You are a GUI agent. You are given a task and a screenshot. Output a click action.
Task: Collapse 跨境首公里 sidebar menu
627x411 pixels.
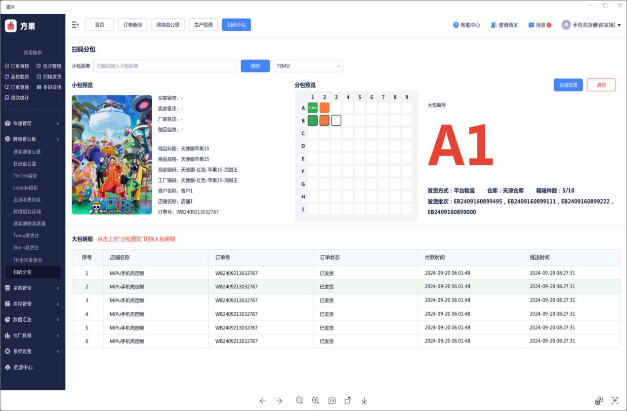pos(33,139)
